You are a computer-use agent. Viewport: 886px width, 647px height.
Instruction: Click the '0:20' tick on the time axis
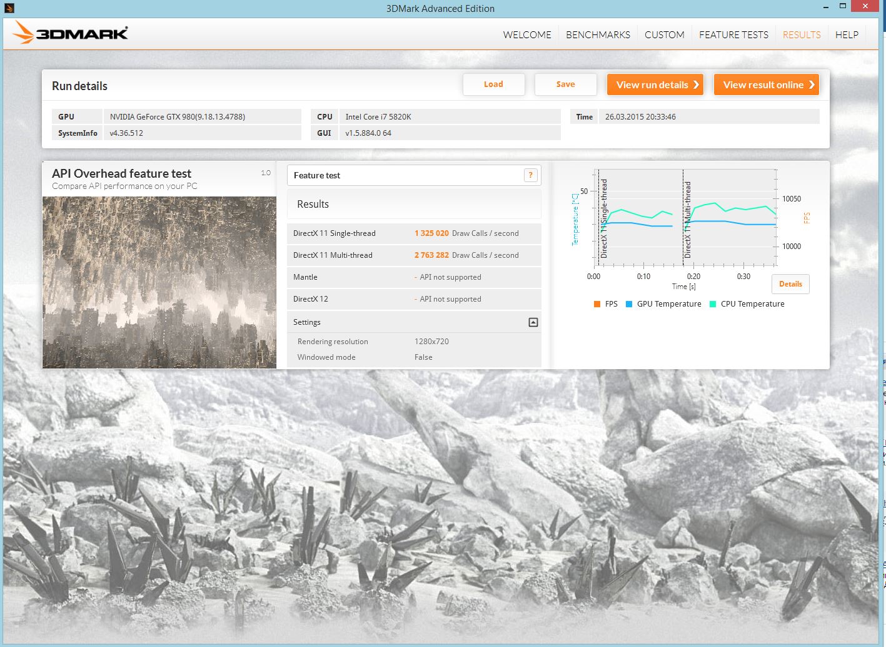[x=693, y=277]
